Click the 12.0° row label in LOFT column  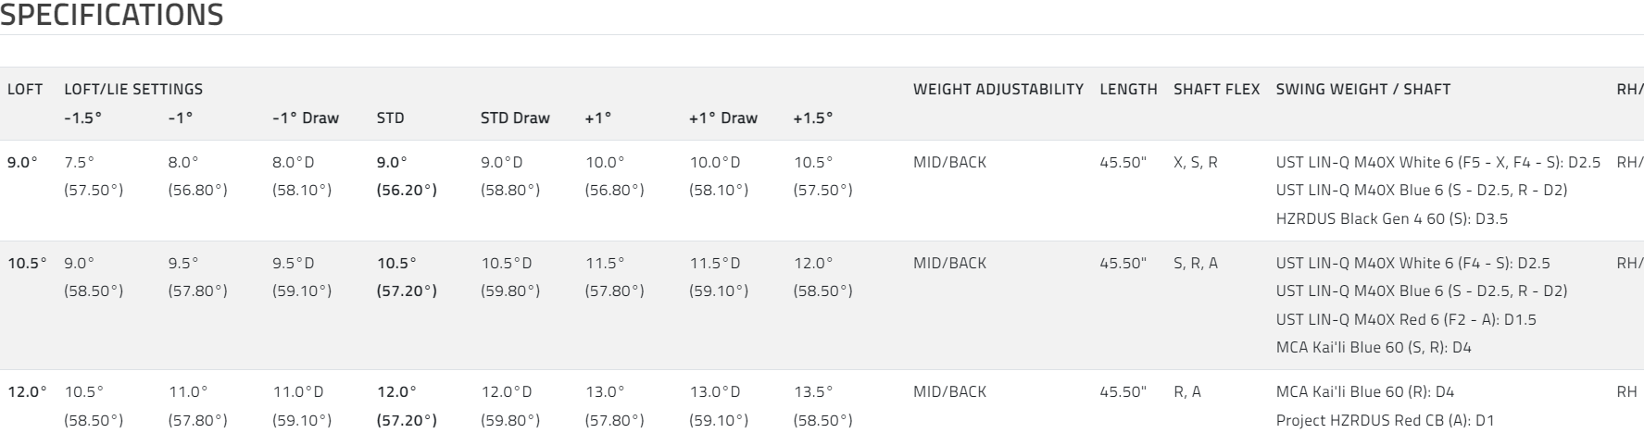pos(27,392)
